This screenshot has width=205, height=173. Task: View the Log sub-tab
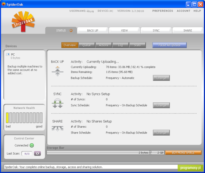click(x=120, y=45)
